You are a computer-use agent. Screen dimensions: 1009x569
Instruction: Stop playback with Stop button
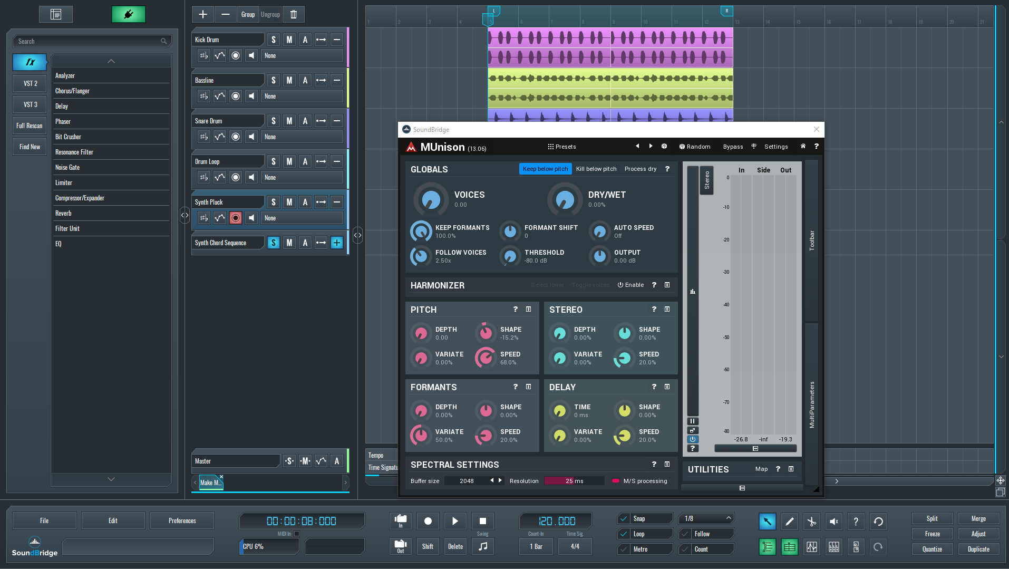point(482,521)
